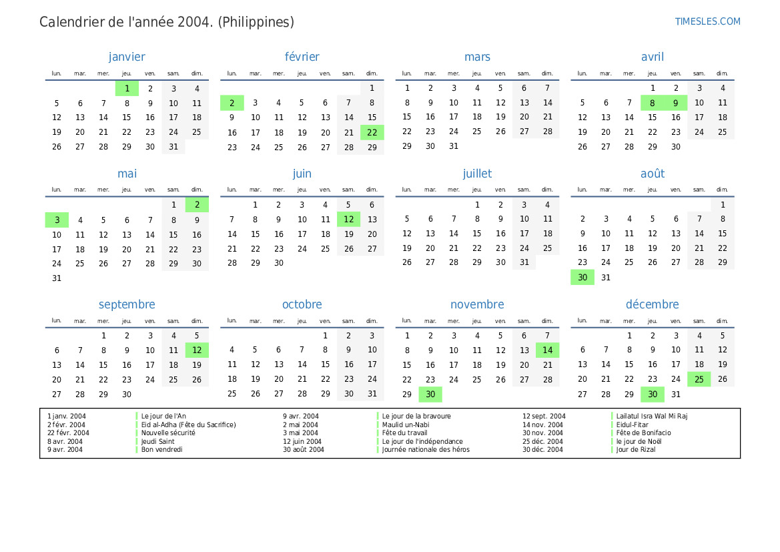Screen dimensions: 780x552
Task: Click the 'Jeudi Saint' legend entry
Action: [x=158, y=441]
